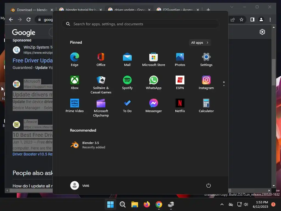Go to next page of pinned apps

pyautogui.click(x=224, y=85)
